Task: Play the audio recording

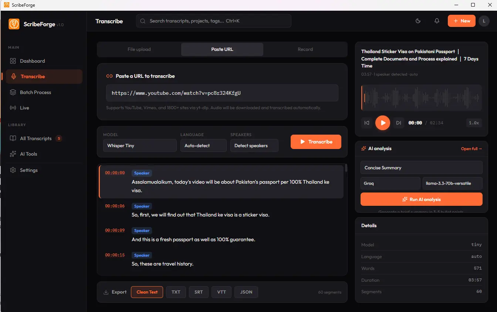Action: 383,123
